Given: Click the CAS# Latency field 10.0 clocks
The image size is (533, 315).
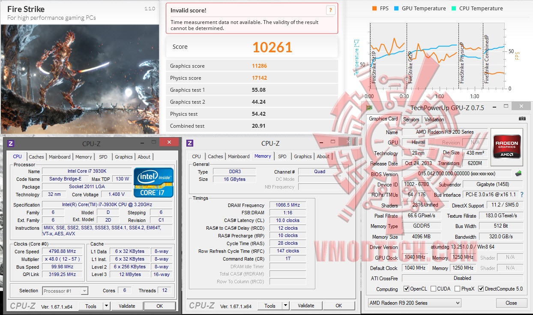Looking at the screenshot, I should pos(287,220).
